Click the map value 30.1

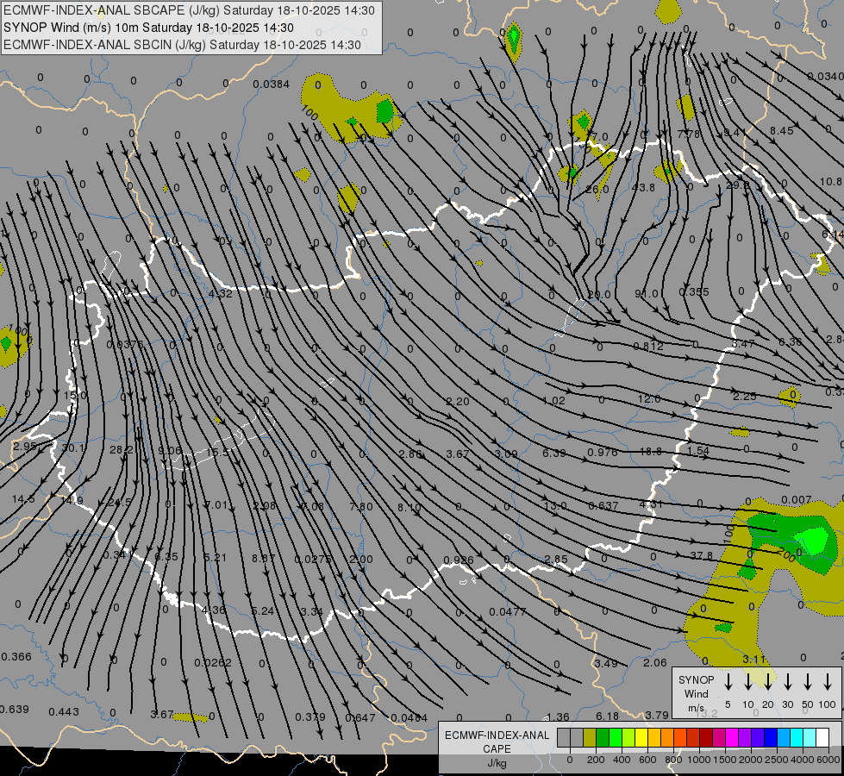tap(74, 448)
